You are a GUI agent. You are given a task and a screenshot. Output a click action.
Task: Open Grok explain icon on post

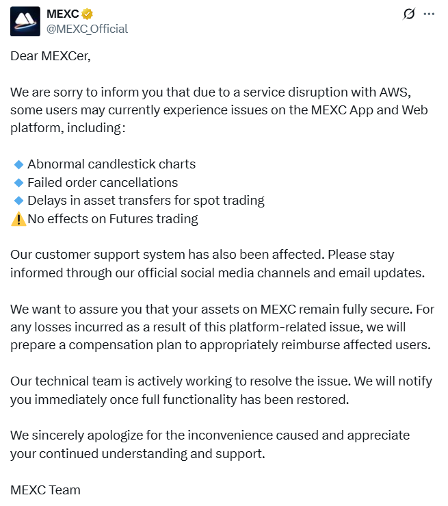(409, 14)
